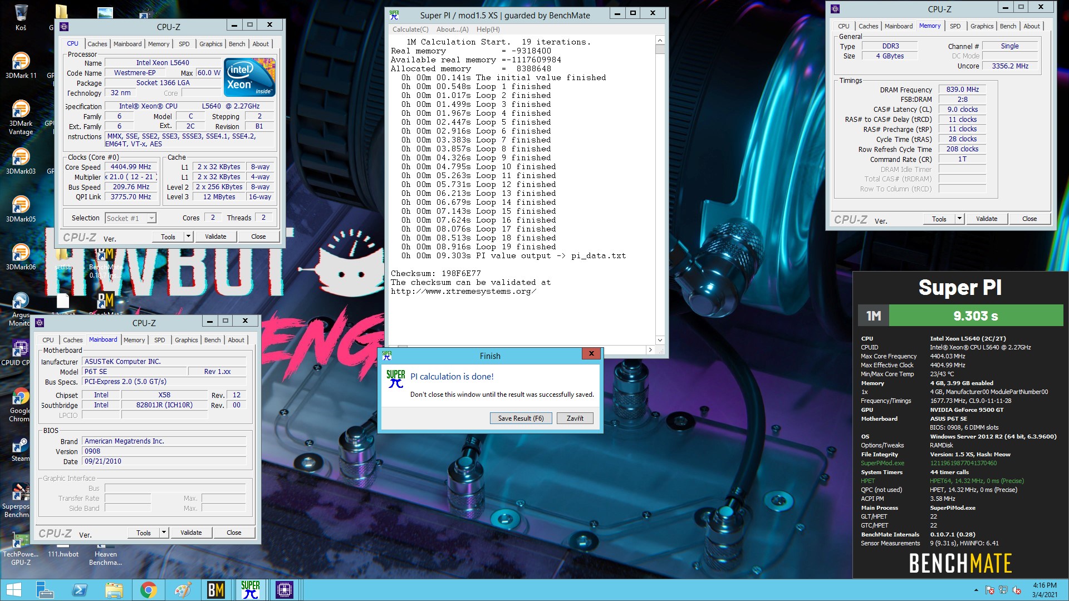The width and height of the screenshot is (1069, 601).
Task: Expand Tools dropdown arrow in Mainboard window
Action: 164,533
